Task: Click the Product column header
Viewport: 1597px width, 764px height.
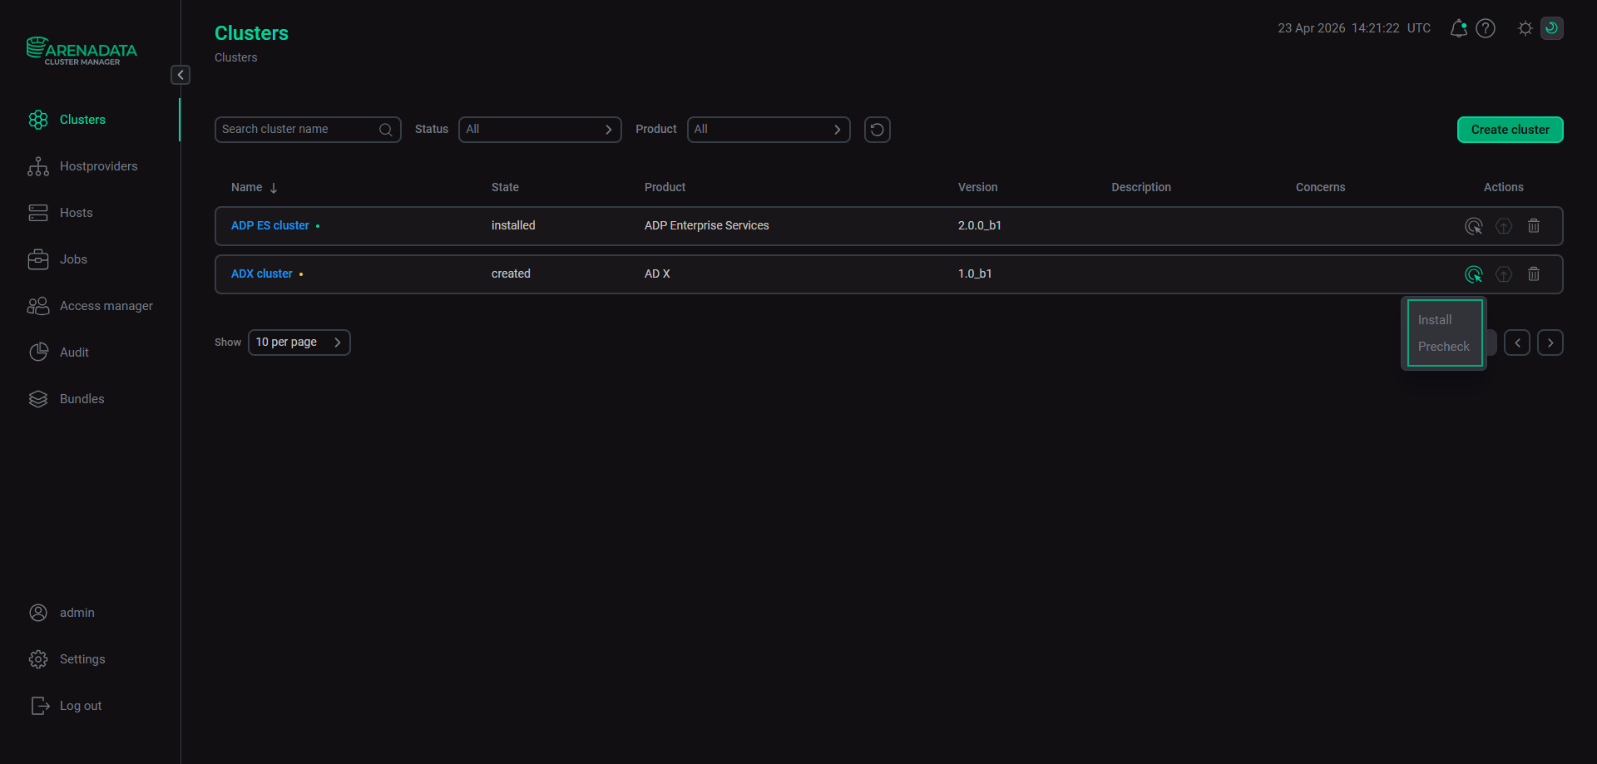Action: tap(665, 188)
